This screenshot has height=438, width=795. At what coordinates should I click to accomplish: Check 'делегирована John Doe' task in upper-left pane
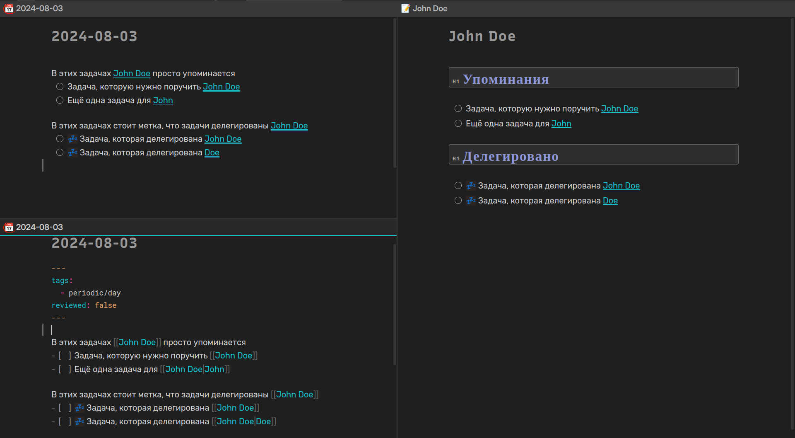60,139
